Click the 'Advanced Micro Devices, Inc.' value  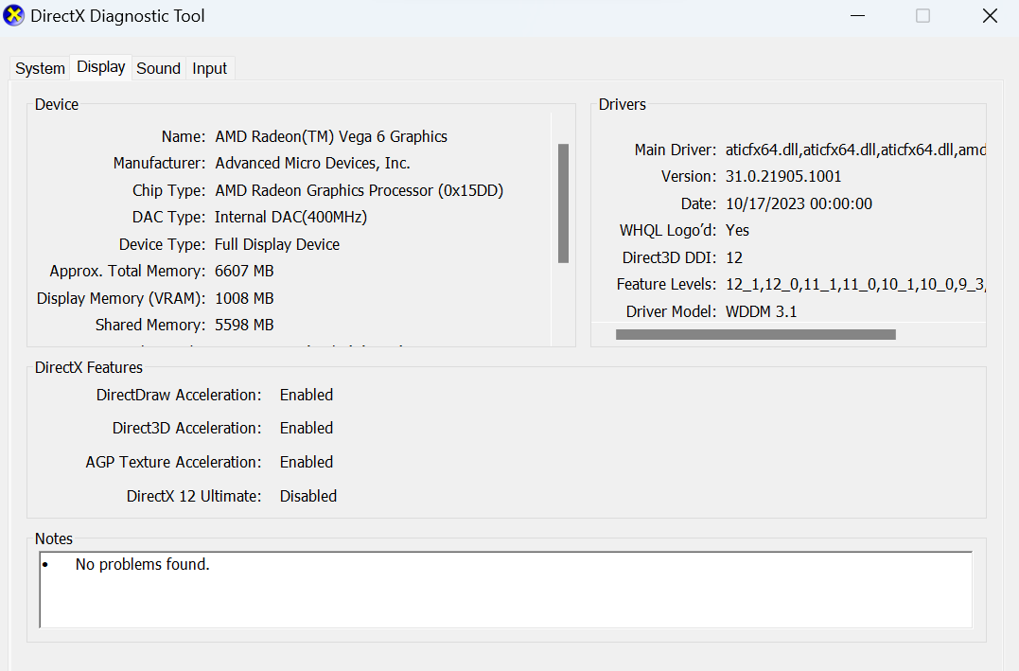tap(312, 163)
